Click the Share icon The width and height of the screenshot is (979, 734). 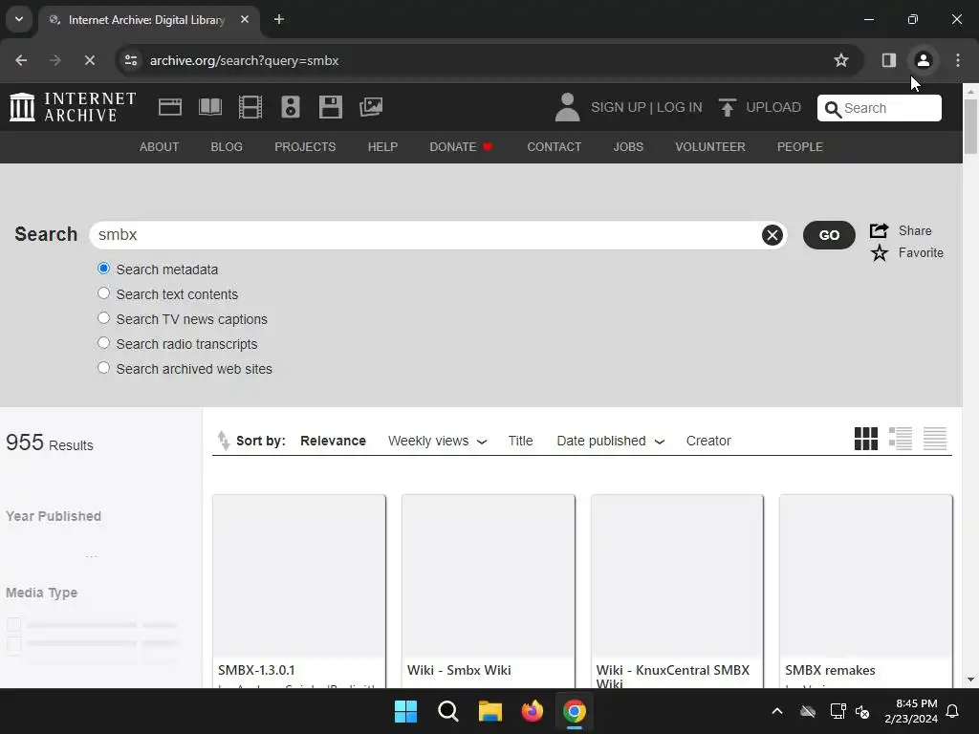coord(880,230)
